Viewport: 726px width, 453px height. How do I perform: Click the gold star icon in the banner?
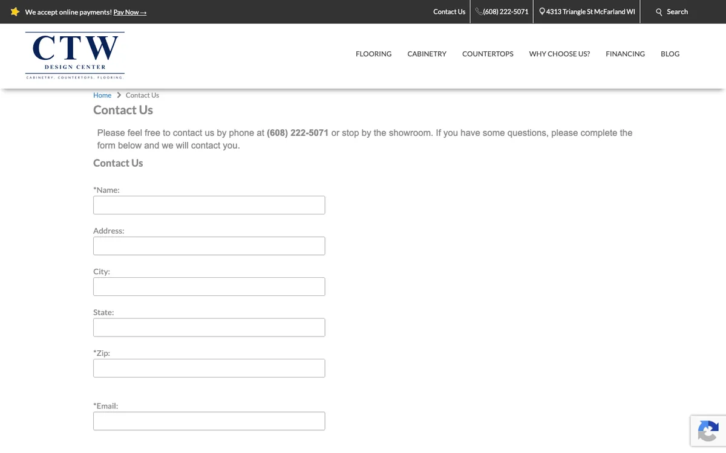click(x=15, y=11)
